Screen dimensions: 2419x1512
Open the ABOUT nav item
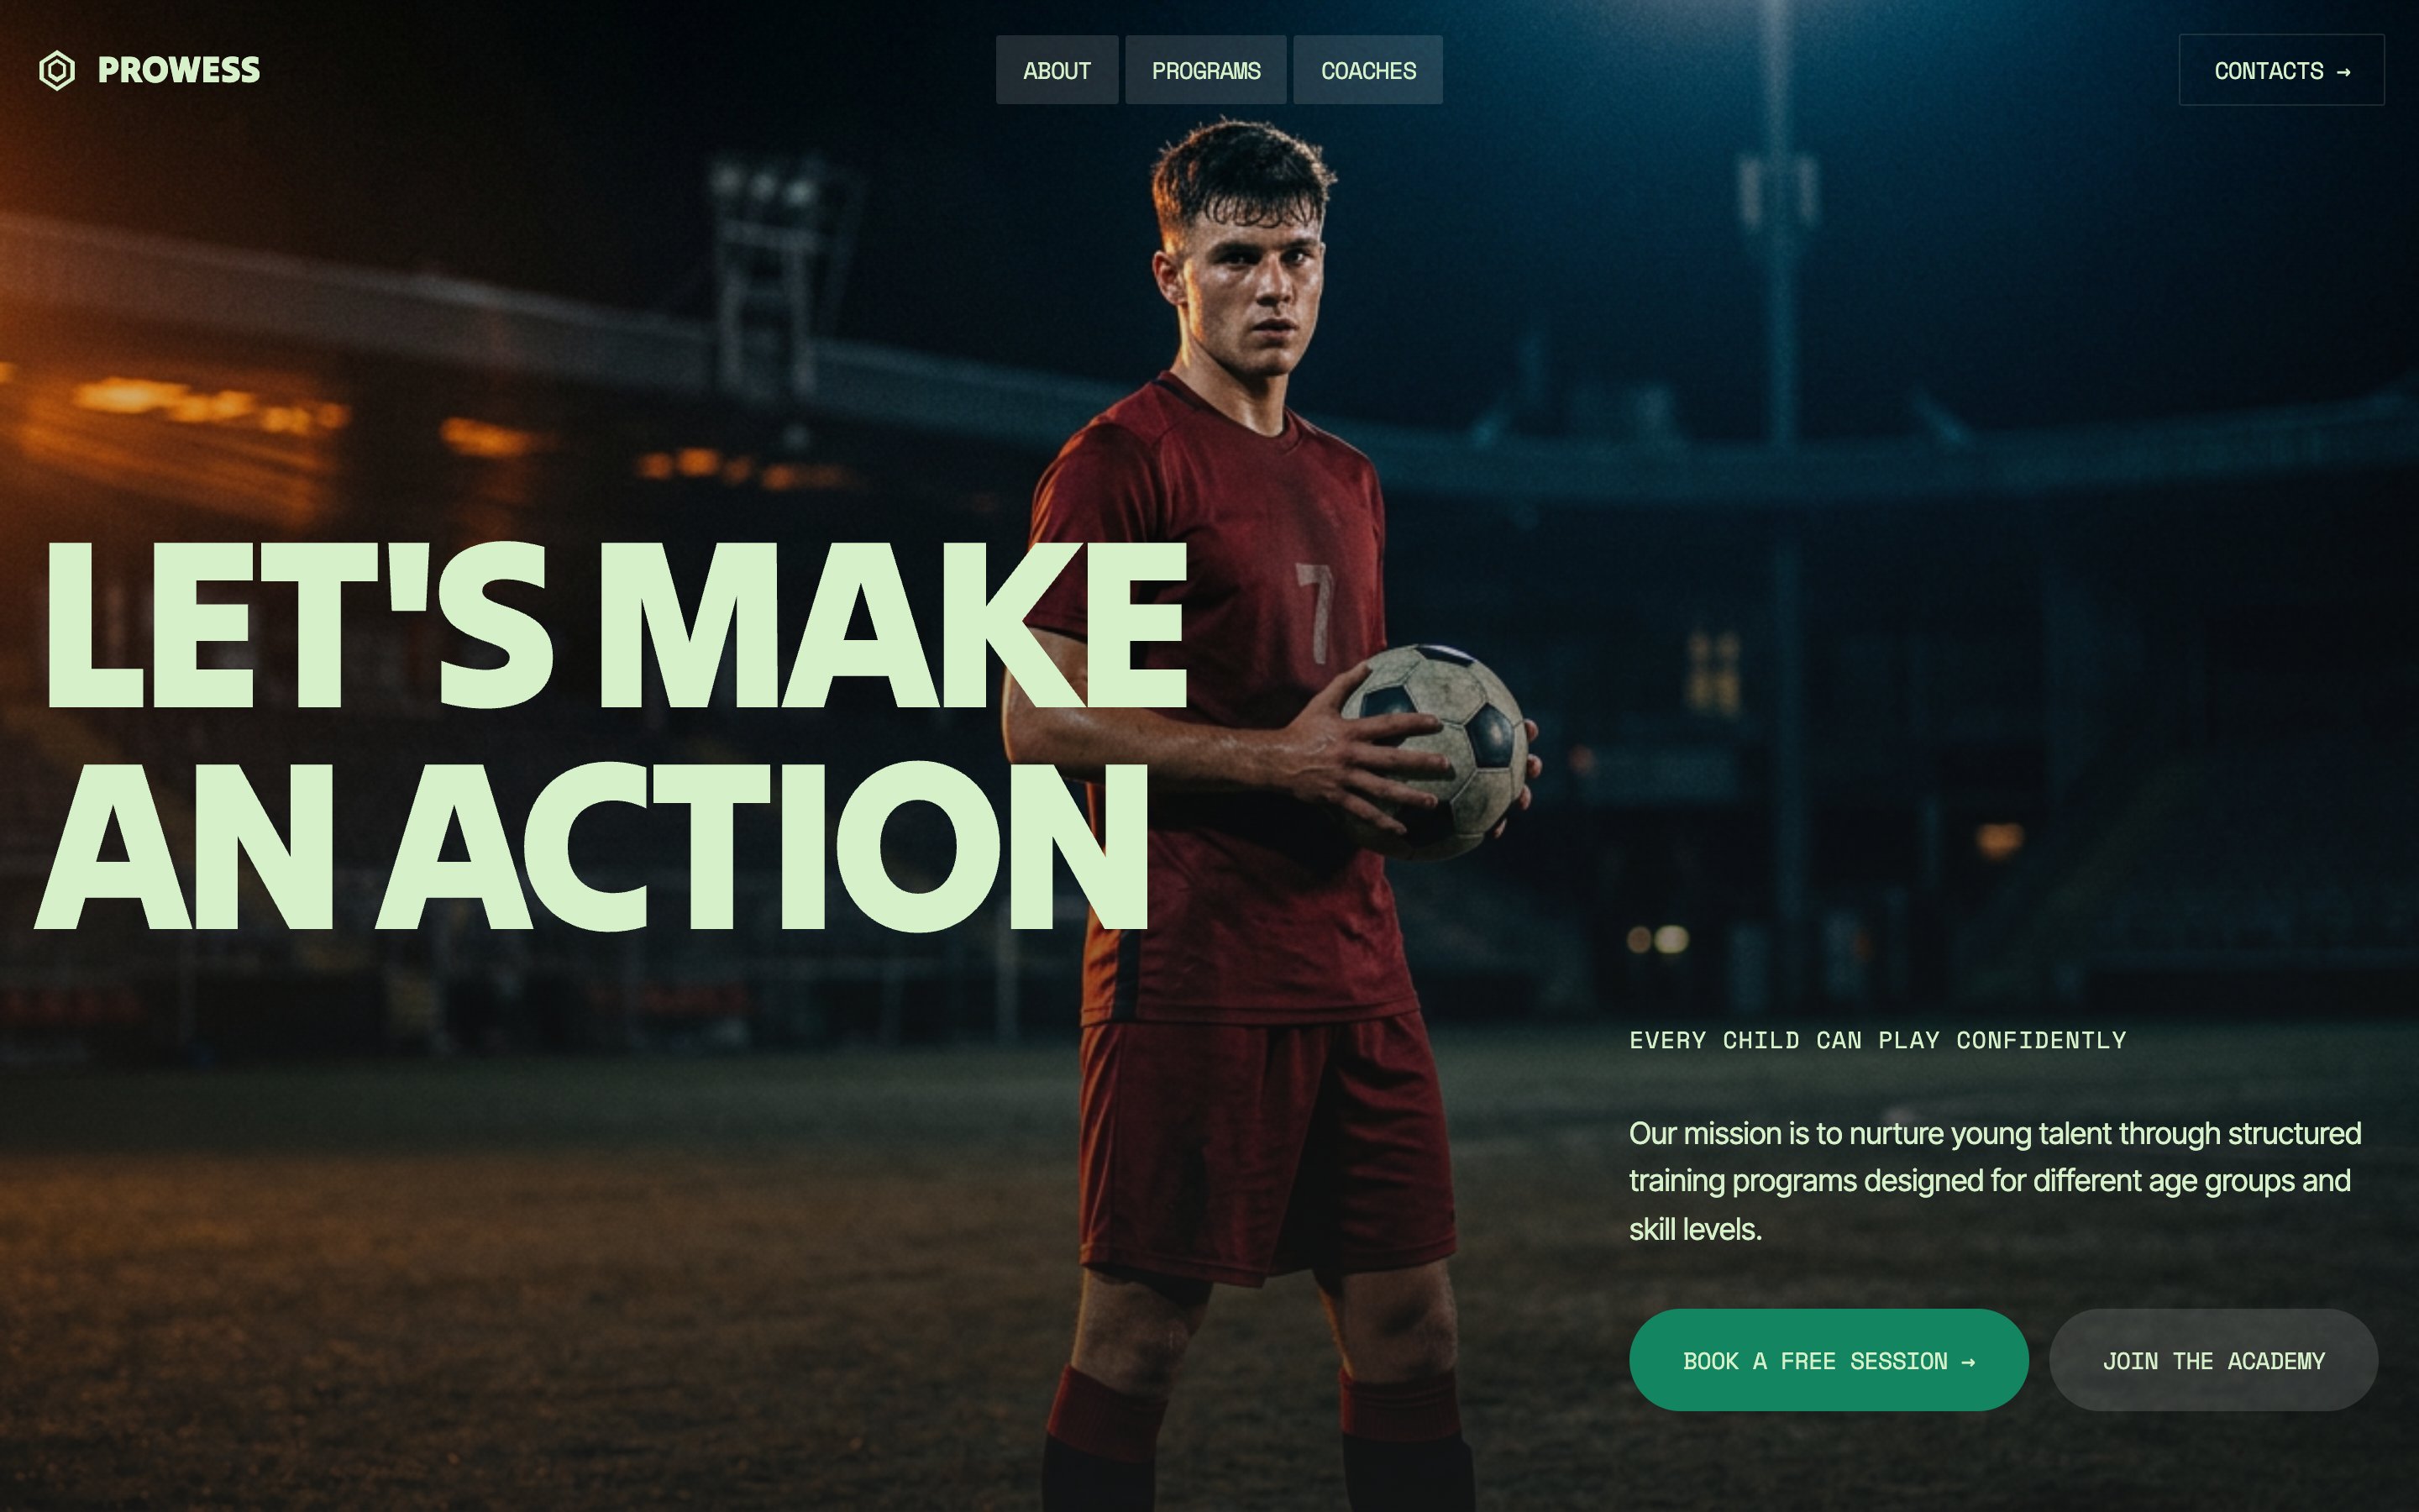tap(1057, 70)
